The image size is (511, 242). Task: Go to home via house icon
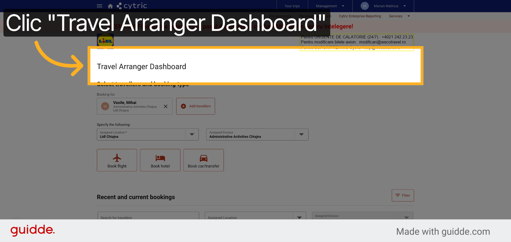pyautogui.click(x=110, y=6)
